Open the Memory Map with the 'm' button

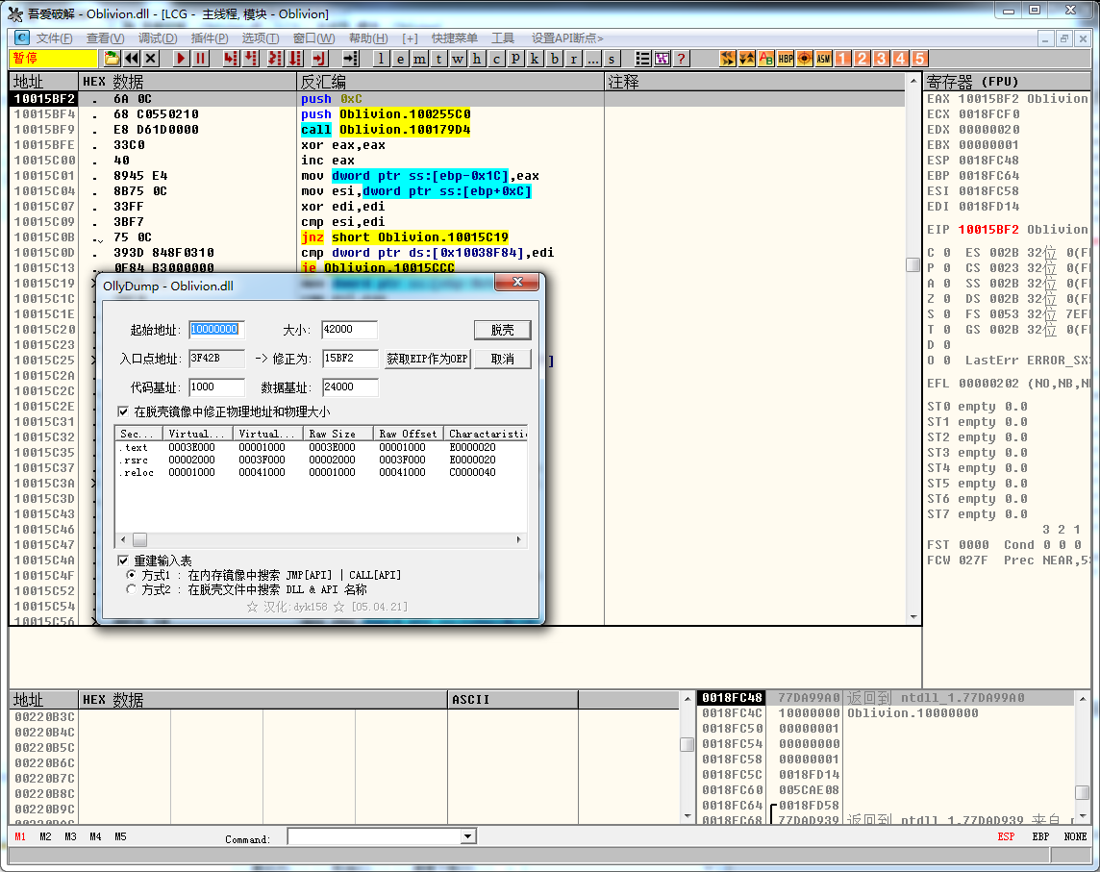pos(419,59)
